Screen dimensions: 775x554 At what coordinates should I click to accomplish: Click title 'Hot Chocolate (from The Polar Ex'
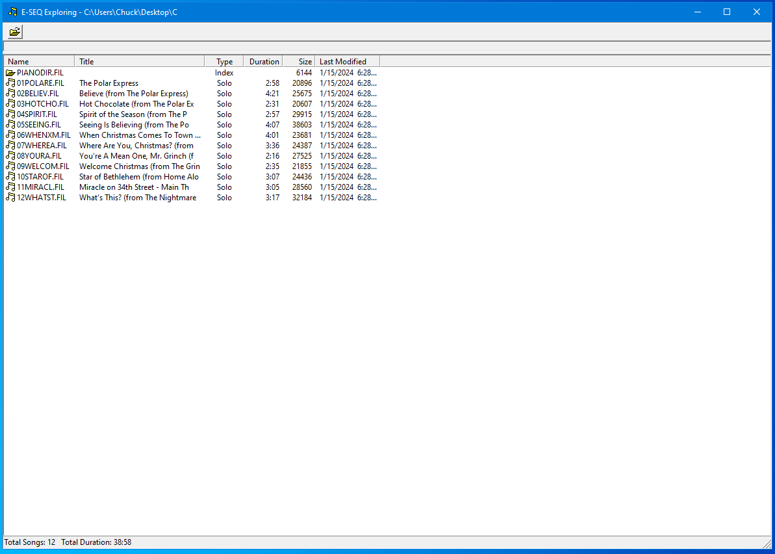point(136,104)
